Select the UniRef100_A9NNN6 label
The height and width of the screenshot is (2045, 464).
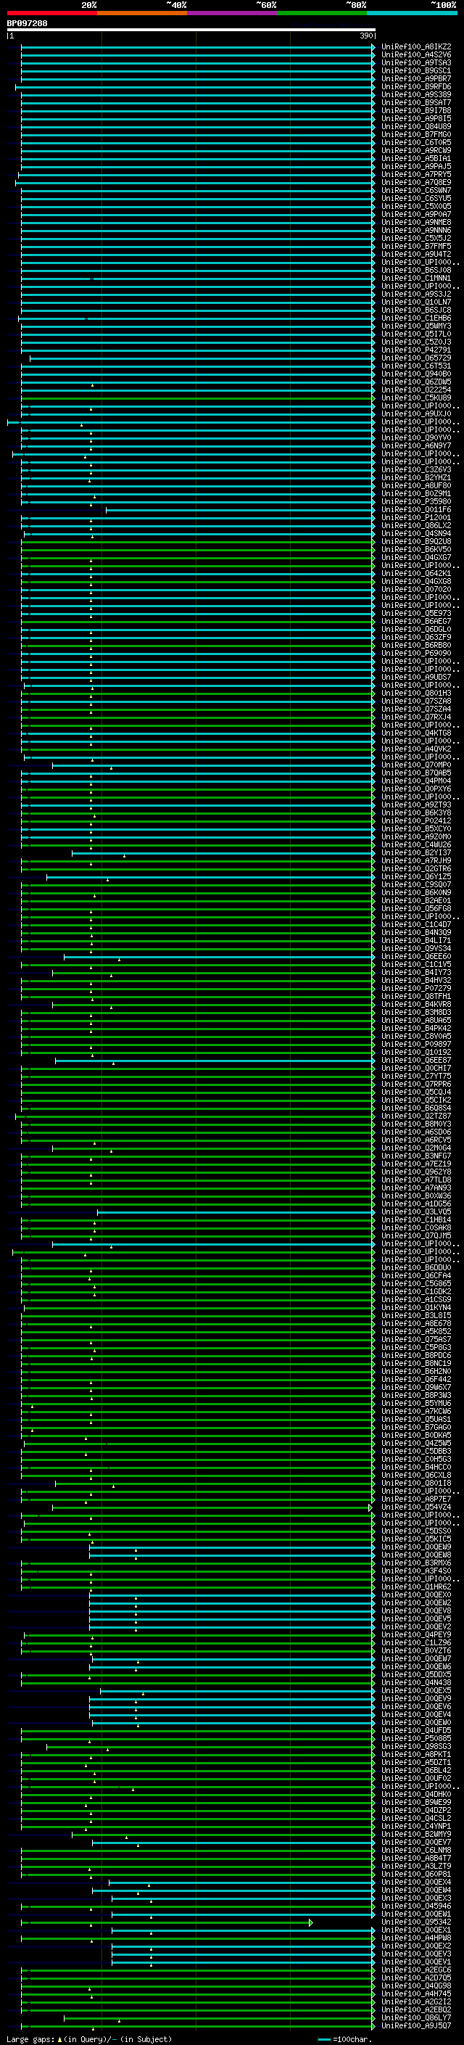click(x=416, y=230)
